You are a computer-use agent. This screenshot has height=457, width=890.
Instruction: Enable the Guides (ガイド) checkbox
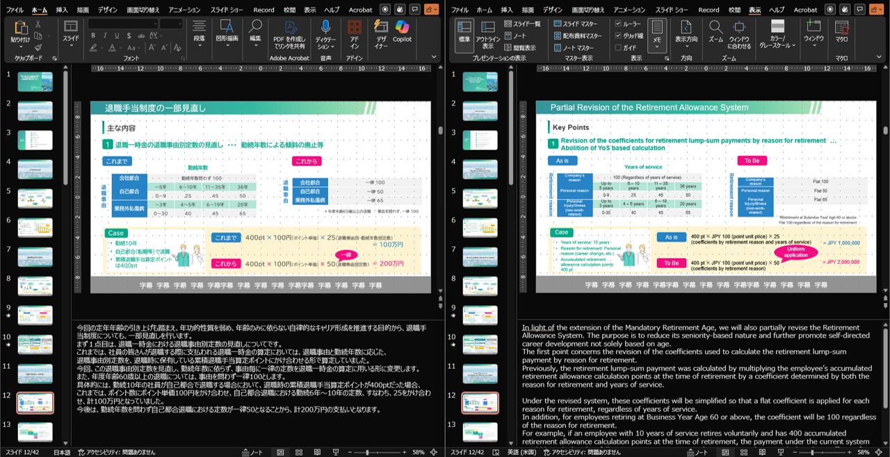pos(618,48)
